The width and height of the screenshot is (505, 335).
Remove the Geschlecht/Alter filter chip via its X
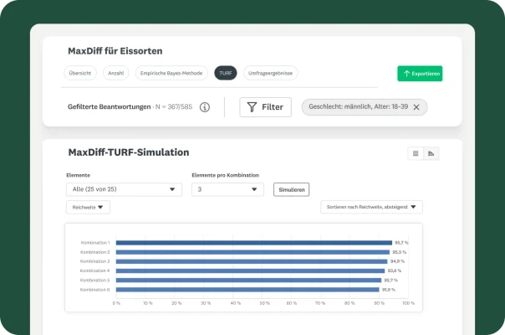coord(416,107)
